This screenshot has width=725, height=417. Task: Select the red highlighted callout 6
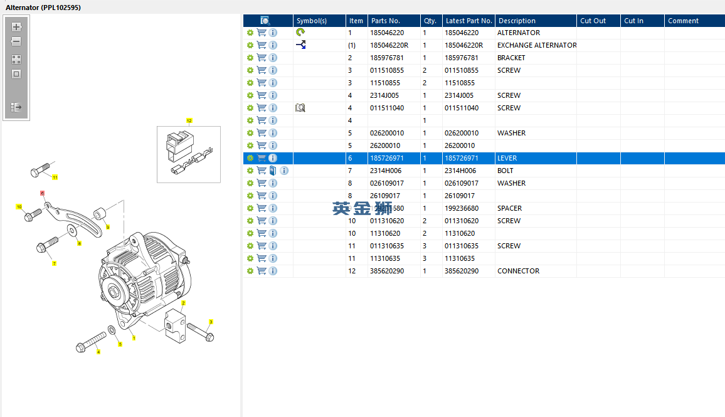[42, 193]
